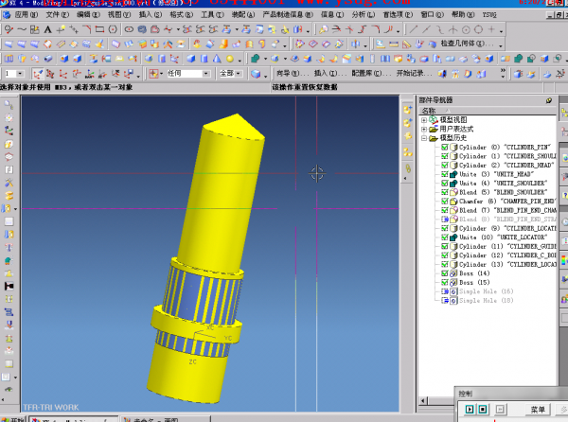The width and height of the screenshot is (568, 422).
Task: Open the 任何 selection type dropdown
Action: point(205,74)
